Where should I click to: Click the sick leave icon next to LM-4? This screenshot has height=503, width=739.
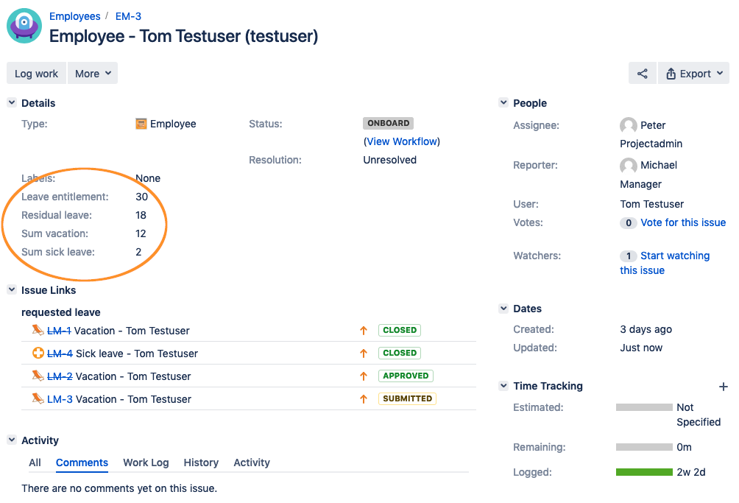click(x=38, y=353)
